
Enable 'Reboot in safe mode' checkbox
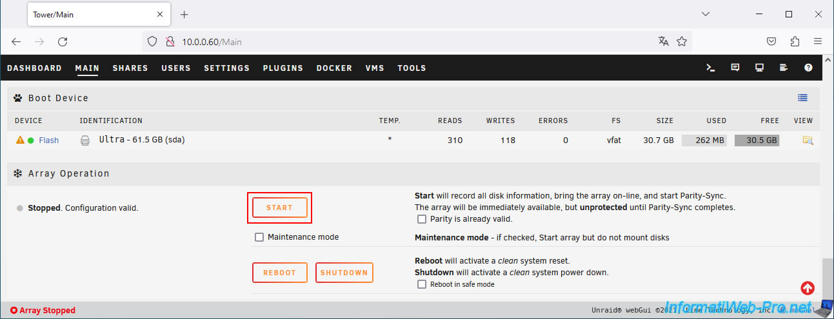click(422, 284)
